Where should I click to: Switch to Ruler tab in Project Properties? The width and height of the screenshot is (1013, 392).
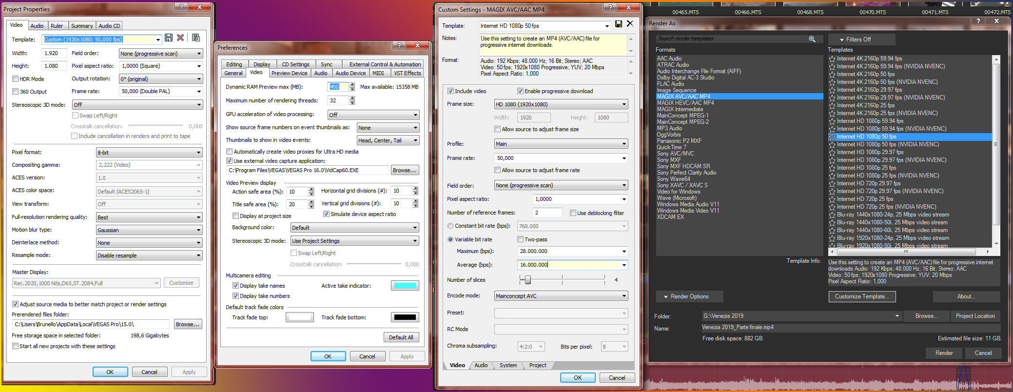coord(57,26)
